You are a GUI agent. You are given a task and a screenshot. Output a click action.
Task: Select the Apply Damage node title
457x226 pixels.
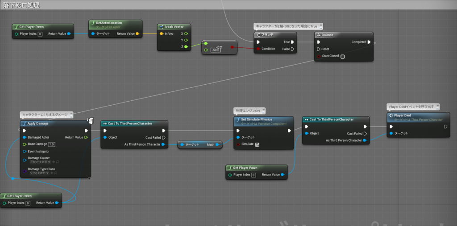click(38, 123)
